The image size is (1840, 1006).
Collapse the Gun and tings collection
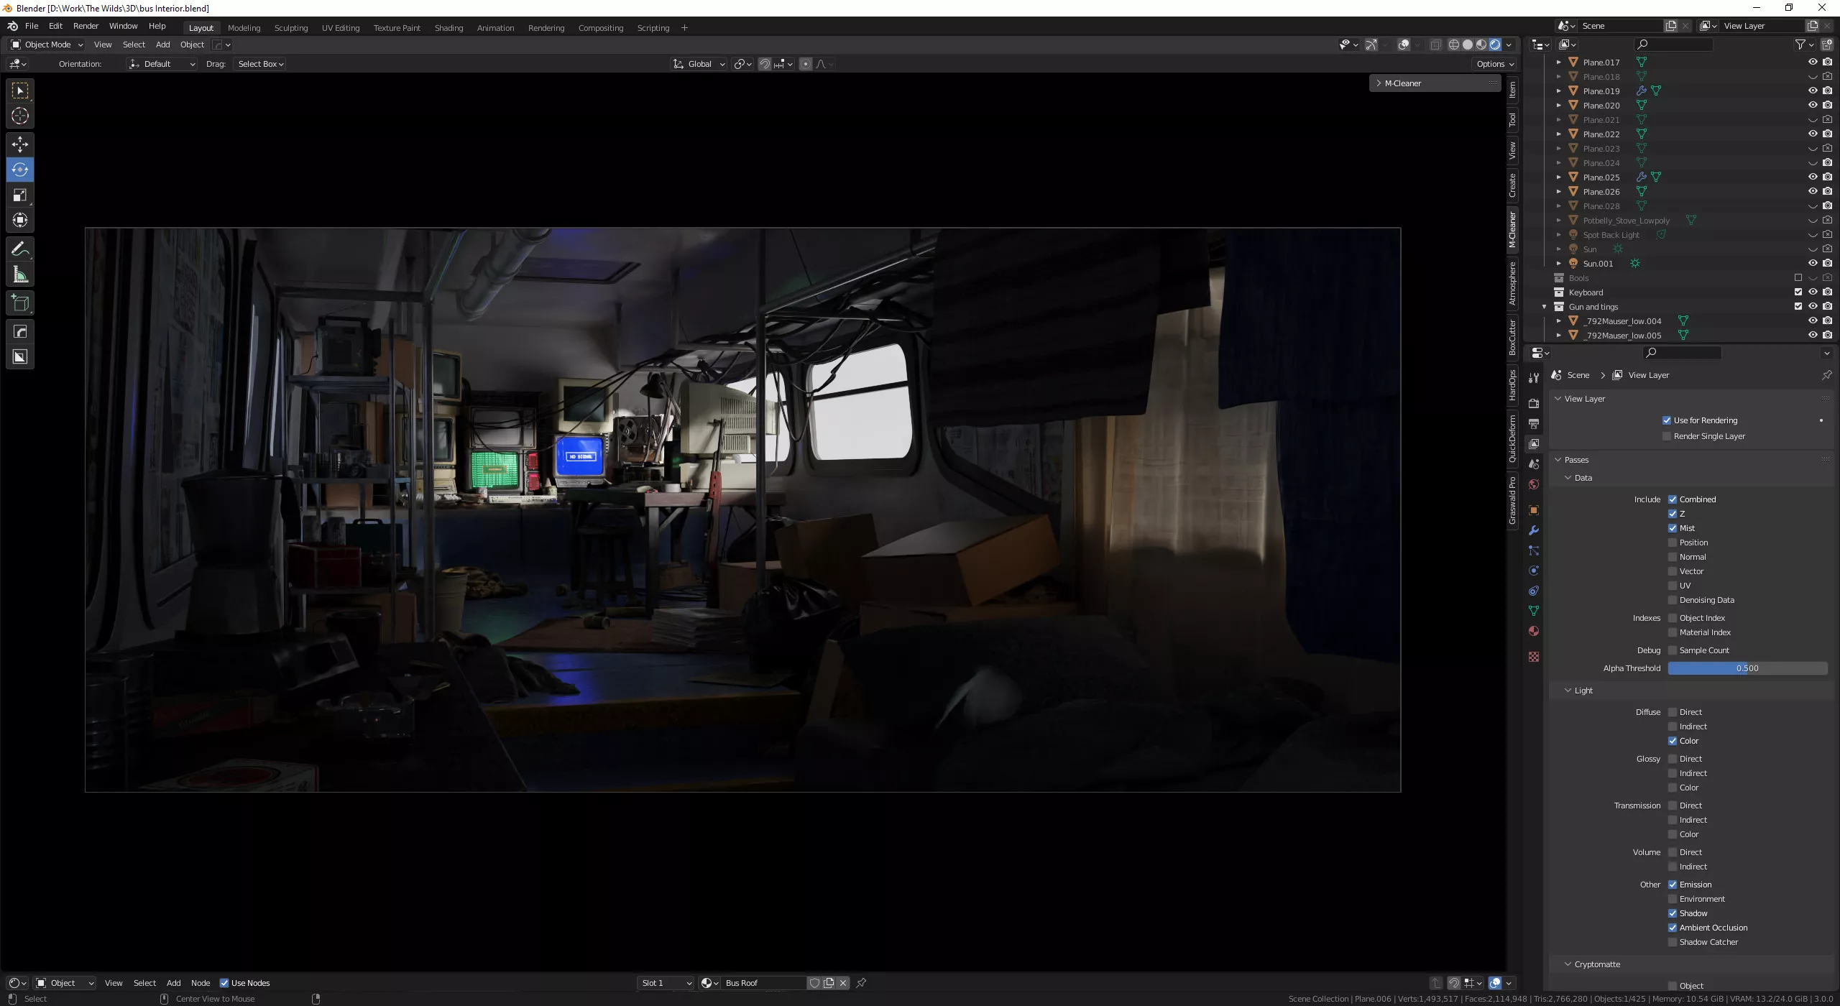pos(1544,307)
